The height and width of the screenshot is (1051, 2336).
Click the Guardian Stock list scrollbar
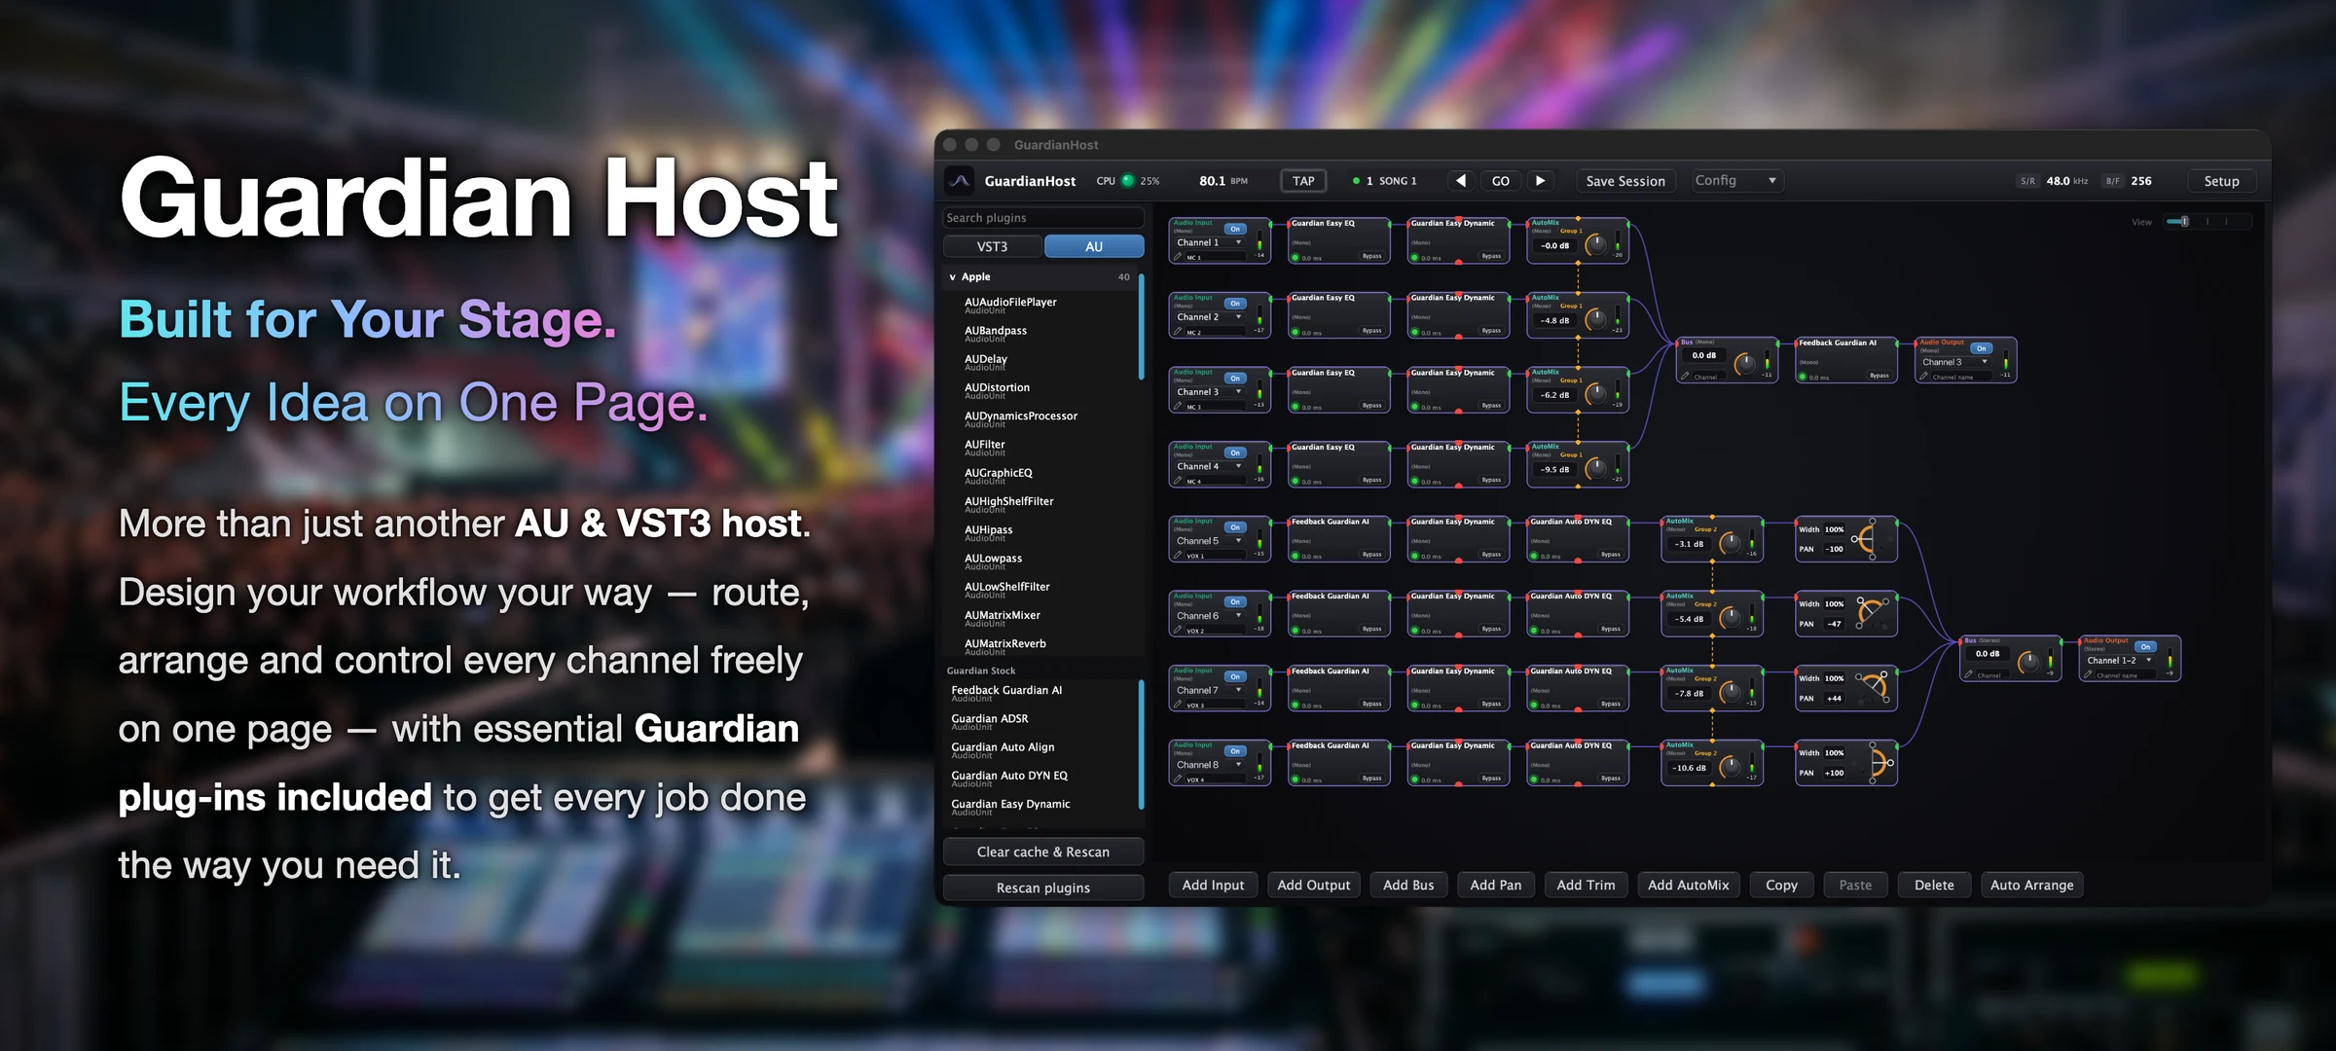(x=1141, y=744)
